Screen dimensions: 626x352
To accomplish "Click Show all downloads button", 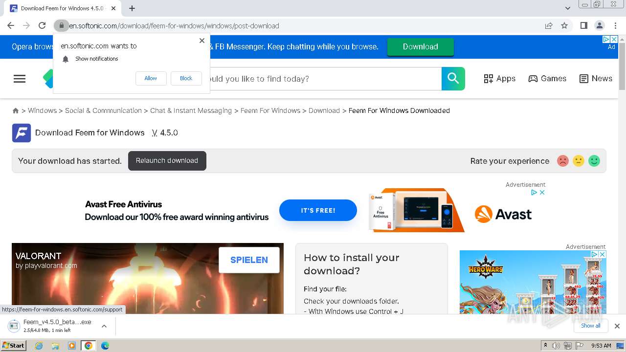I will coord(591,326).
